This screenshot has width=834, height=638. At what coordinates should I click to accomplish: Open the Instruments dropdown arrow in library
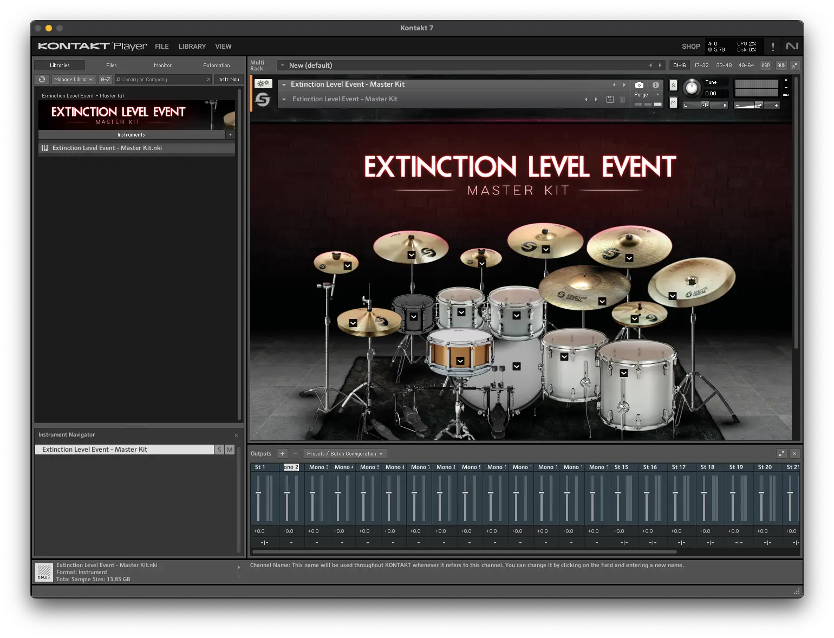click(x=230, y=135)
